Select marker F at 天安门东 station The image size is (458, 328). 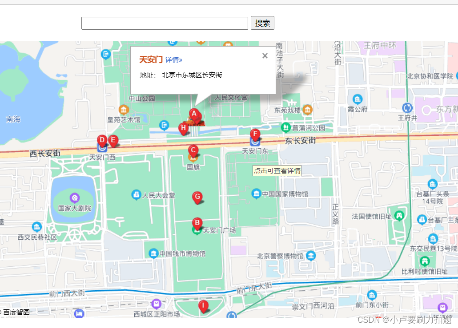pyautogui.click(x=255, y=133)
